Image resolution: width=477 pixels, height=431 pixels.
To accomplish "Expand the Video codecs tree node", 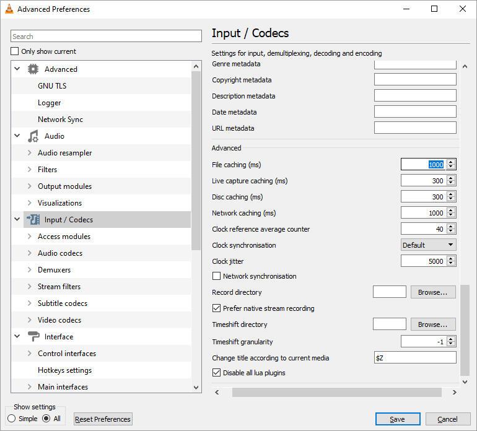I will point(30,320).
